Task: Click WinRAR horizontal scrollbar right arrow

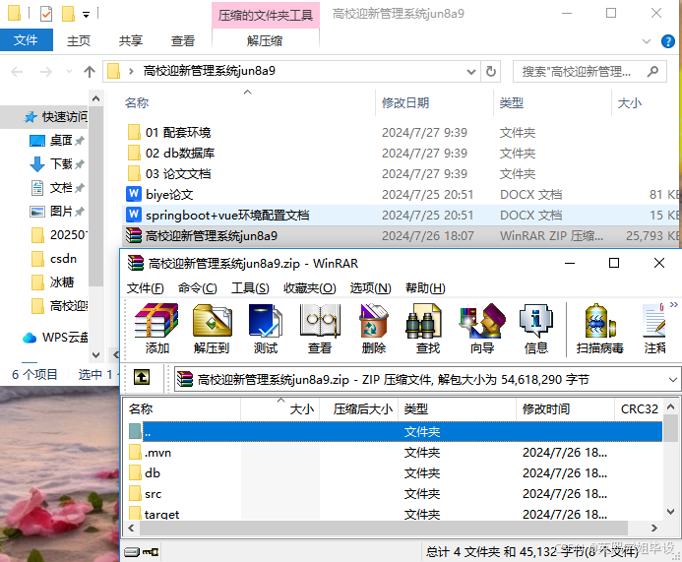Action: click(653, 529)
